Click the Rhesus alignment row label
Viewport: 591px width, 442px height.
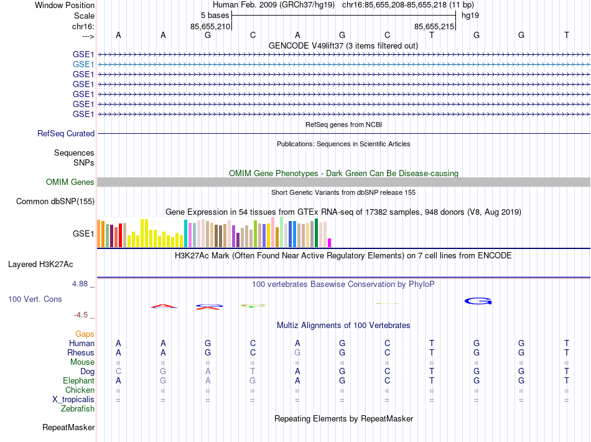(81, 352)
